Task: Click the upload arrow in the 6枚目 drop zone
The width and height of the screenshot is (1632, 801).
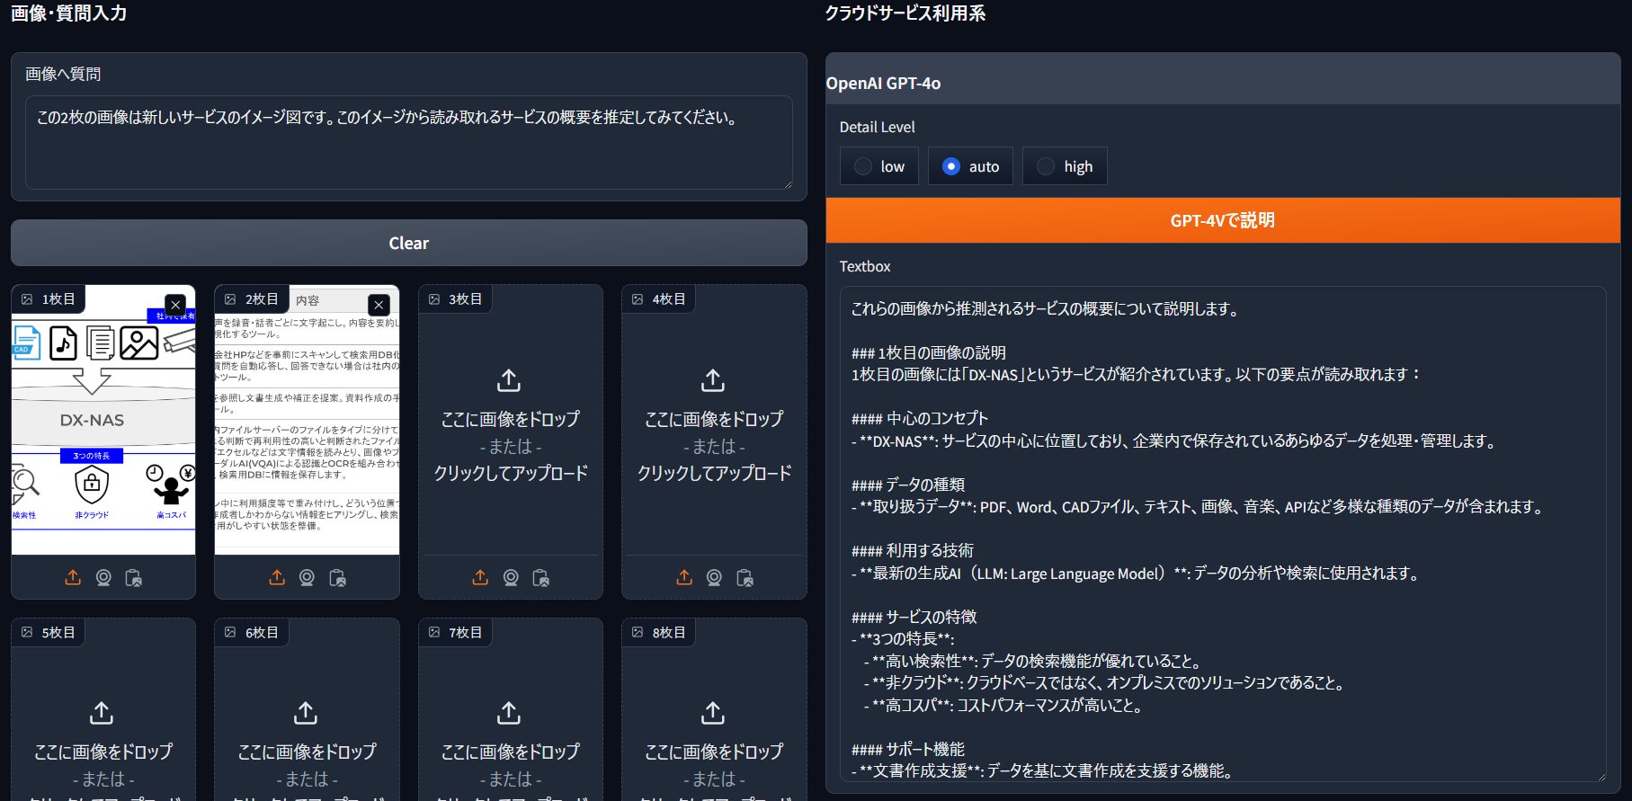Action: pos(306,713)
